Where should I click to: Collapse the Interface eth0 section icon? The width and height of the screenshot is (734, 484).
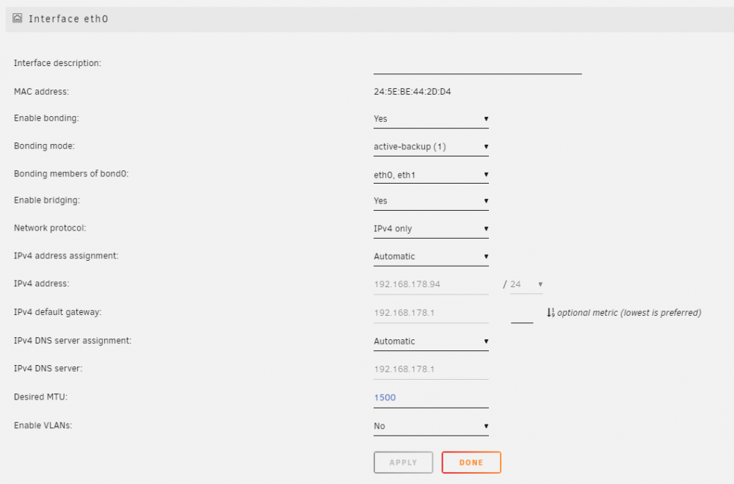(x=18, y=18)
